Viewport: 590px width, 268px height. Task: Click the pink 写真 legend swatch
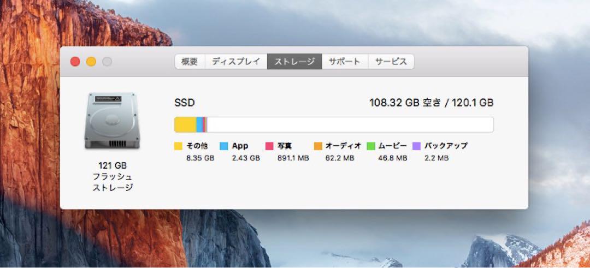[x=269, y=146]
